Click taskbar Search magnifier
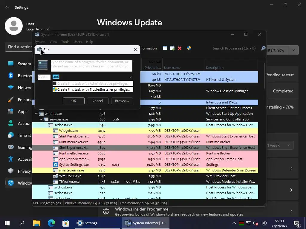The width and height of the screenshot is (306, 229). coord(22,223)
